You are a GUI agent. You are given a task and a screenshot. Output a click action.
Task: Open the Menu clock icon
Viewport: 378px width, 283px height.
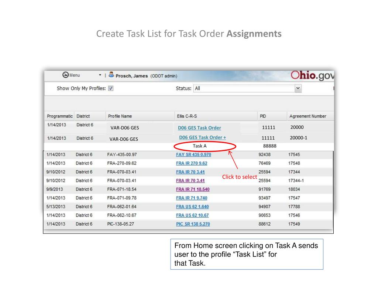[66, 75]
